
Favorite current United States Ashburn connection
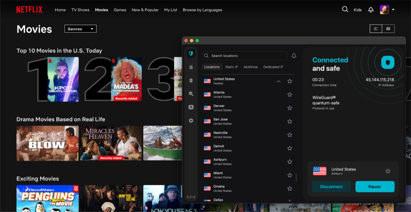point(388,171)
